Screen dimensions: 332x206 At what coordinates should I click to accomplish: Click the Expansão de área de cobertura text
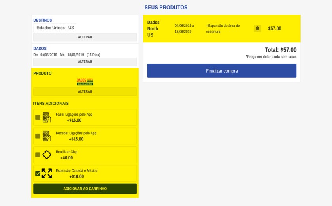(223, 28)
